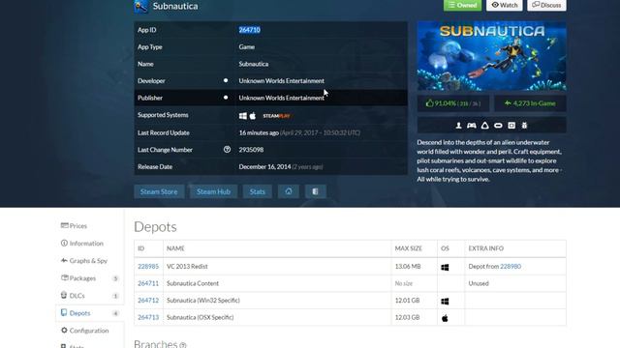The height and width of the screenshot is (348, 620).
Task: Click the 4,273 In-Game graph stat
Action: coord(530,103)
